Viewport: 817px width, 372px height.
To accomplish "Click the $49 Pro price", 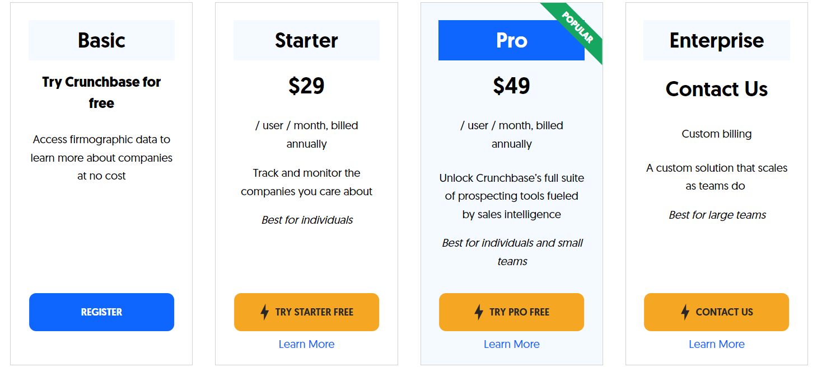I will (x=511, y=86).
